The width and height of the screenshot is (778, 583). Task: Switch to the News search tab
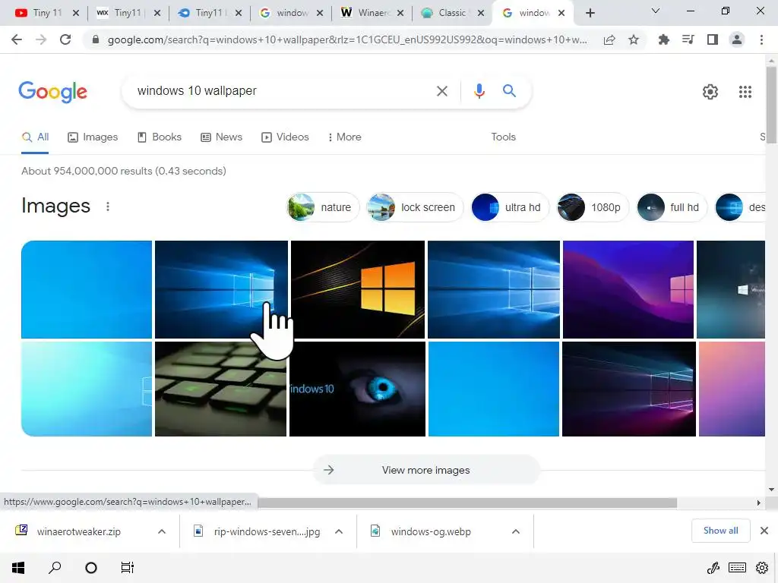[x=221, y=137]
